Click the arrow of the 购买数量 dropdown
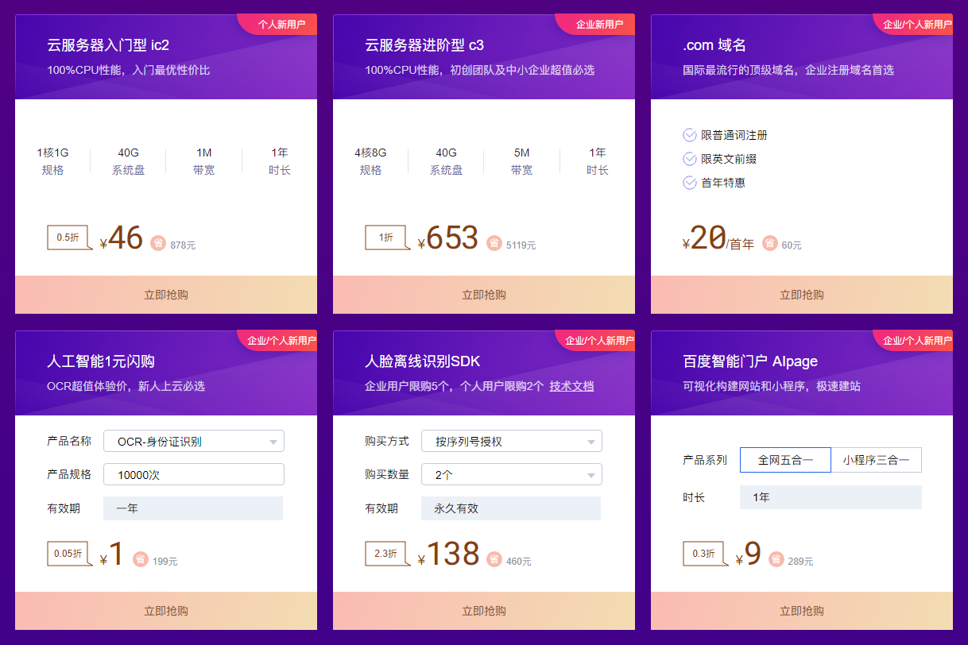968x645 pixels. tap(590, 476)
